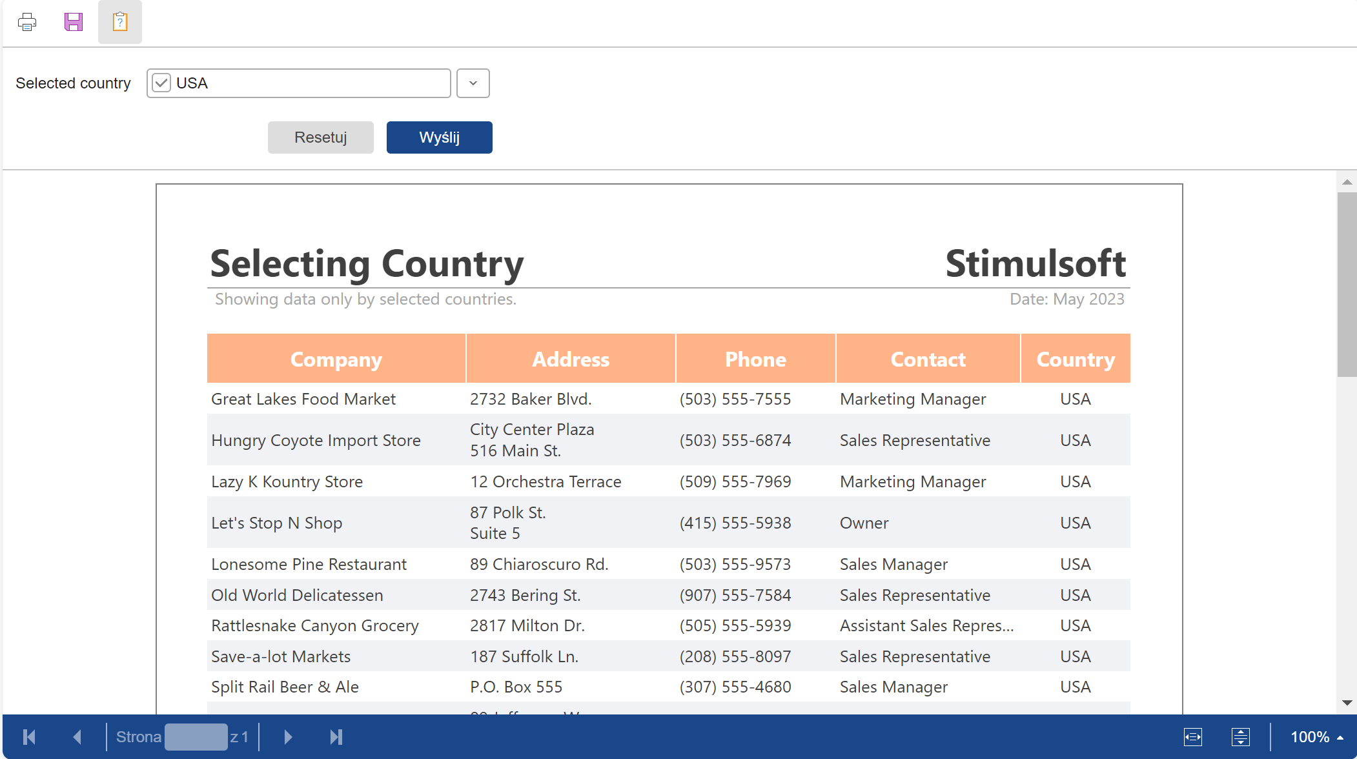Image resolution: width=1357 pixels, height=759 pixels.
Task: Uncheck the USA country checkbox
Action: [x=161, y=83]
